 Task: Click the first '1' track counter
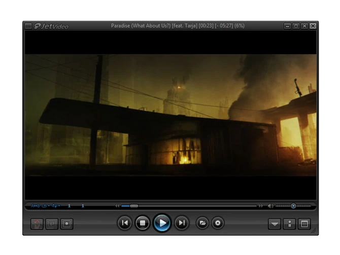pyautogui.click(x=69, y=206)
